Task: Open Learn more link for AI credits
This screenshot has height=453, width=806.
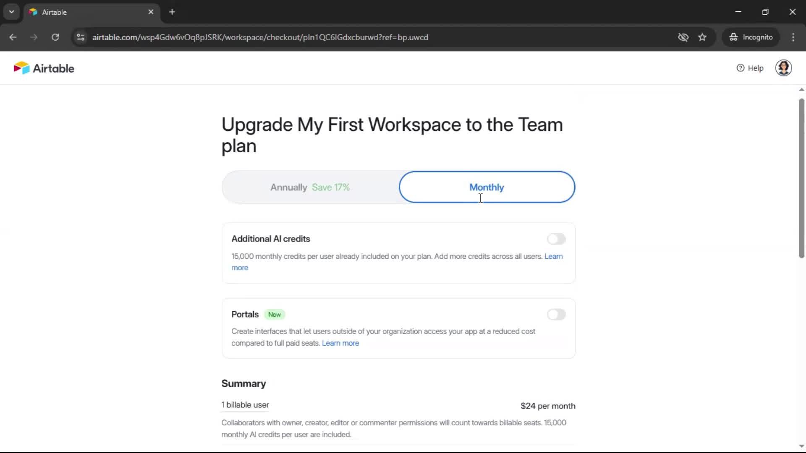Action: tap(553, 256)
